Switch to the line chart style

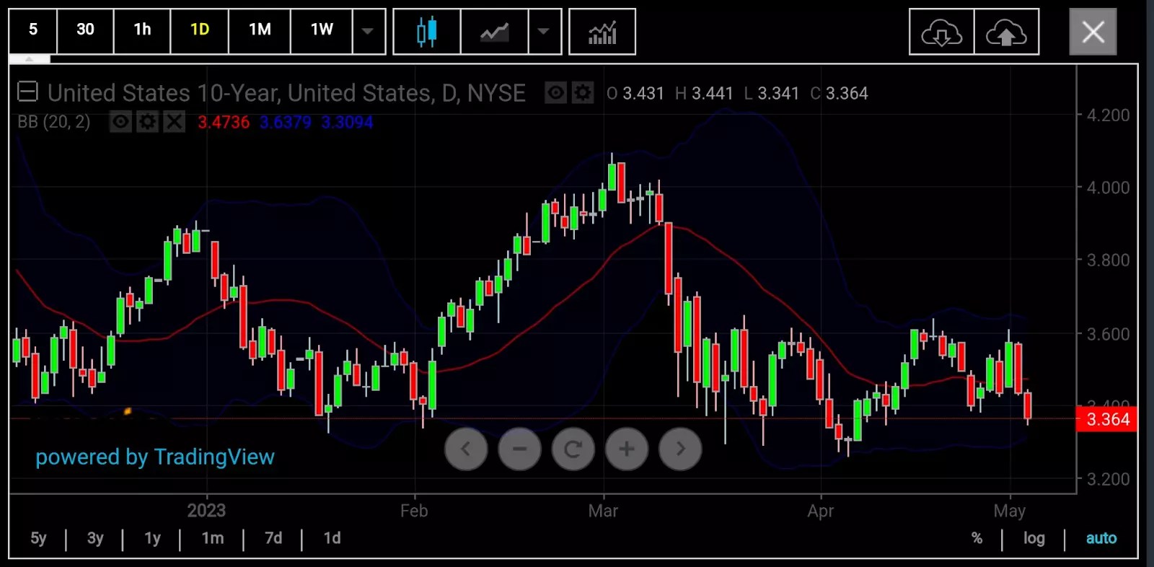coord(495,32)
